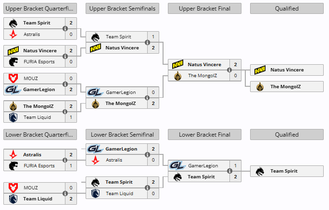
Task: Click info icon for MOUZ vs GamerLegion quarterfinal
Action: coord(65,84)
